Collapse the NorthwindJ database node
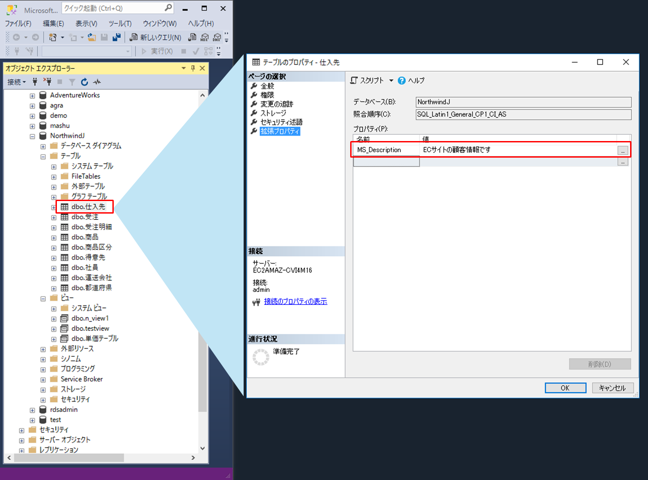Screen dimensions: 648x480 (32, 136)
